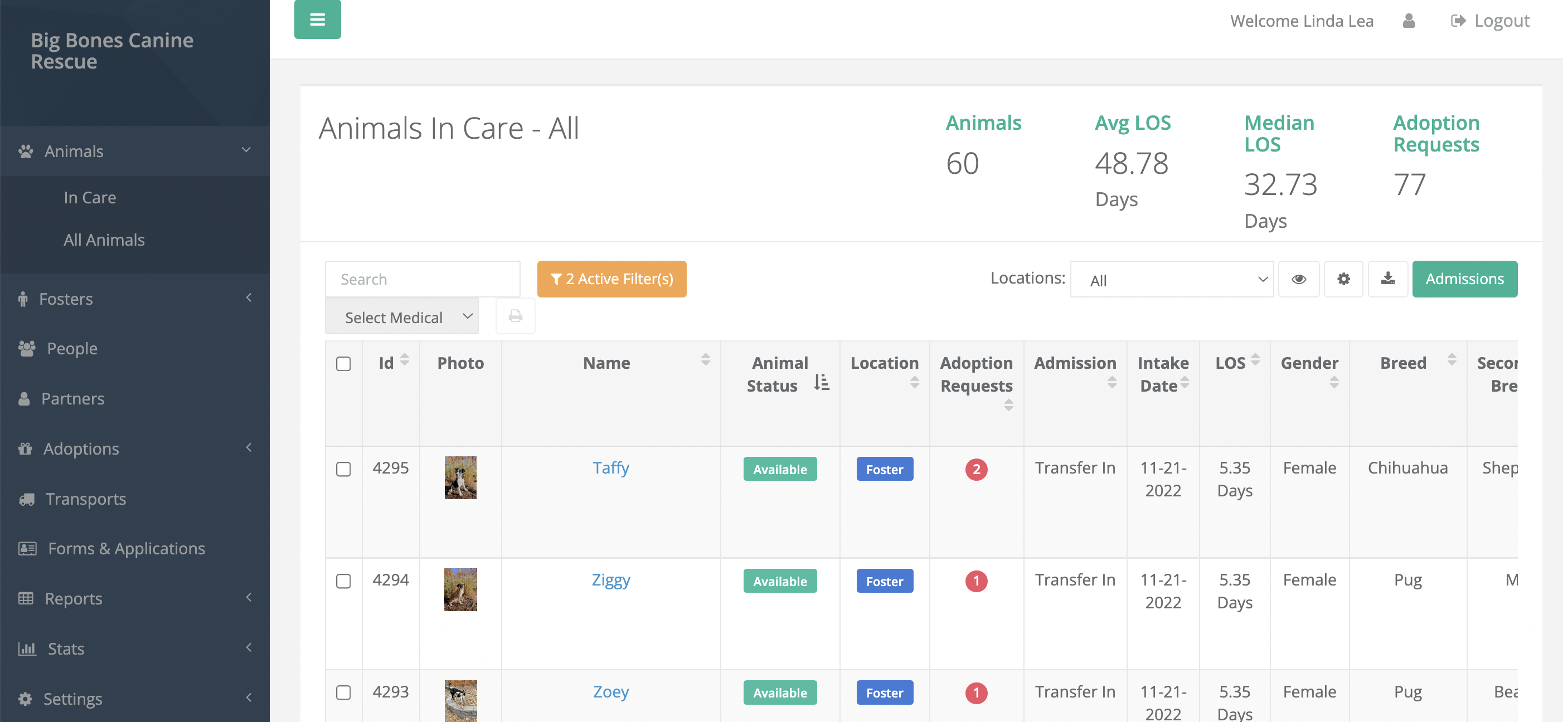This screenshot has width=1563, height=722.
Task: Open the Select Medical dropdown
Action: [402, 316]
